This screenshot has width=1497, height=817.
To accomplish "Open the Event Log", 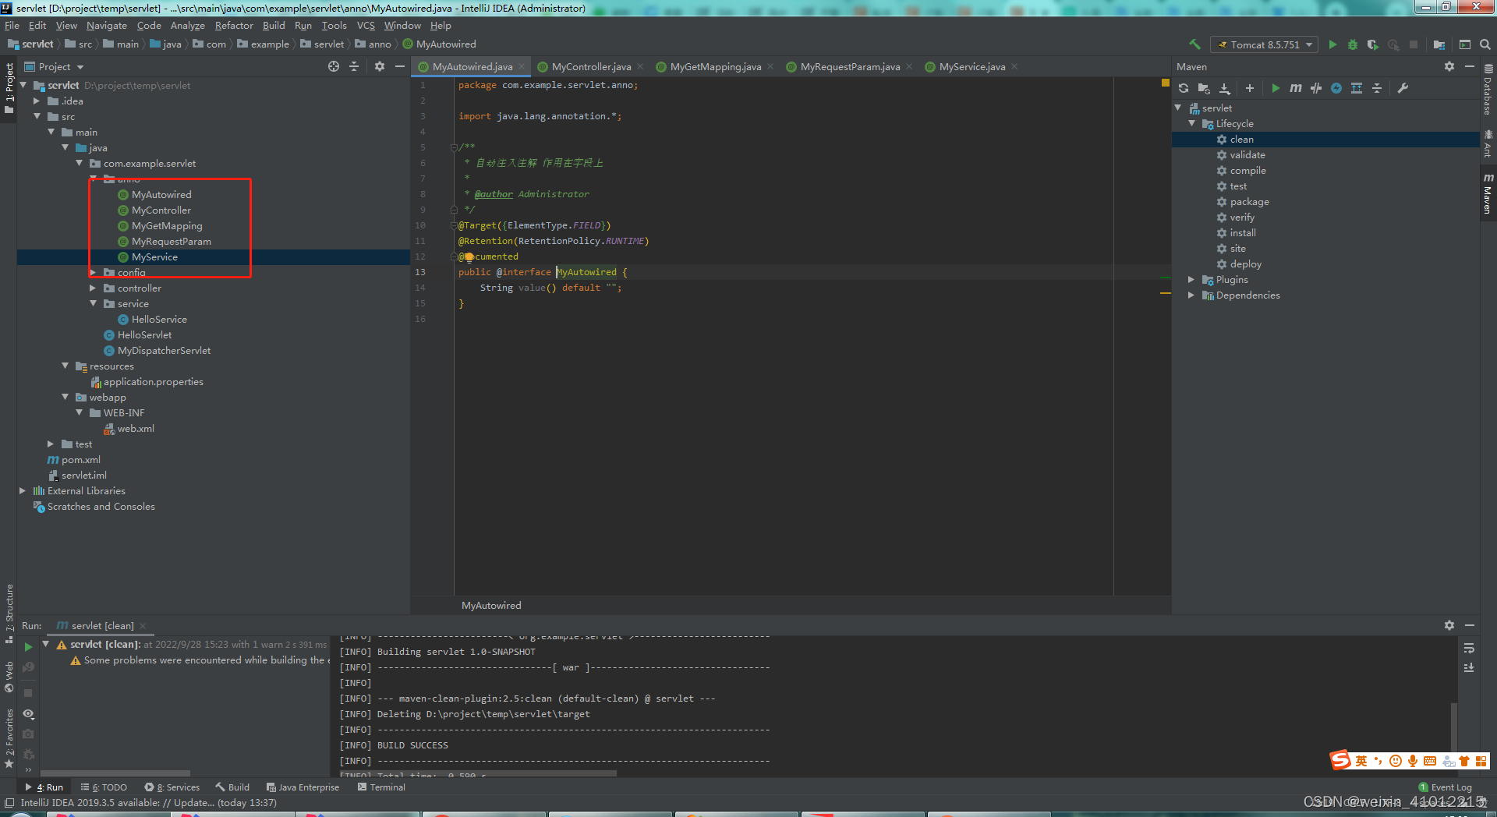I will (1445, 787).
